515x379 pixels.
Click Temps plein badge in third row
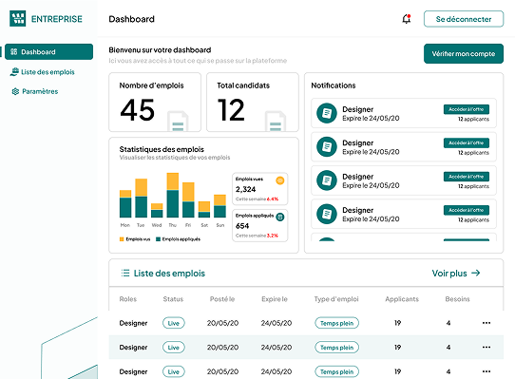[337, 371]
